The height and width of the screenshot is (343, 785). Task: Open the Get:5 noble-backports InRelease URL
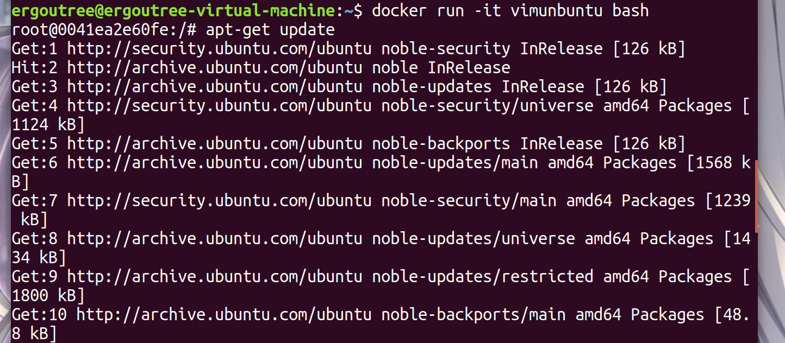point(215,144)
